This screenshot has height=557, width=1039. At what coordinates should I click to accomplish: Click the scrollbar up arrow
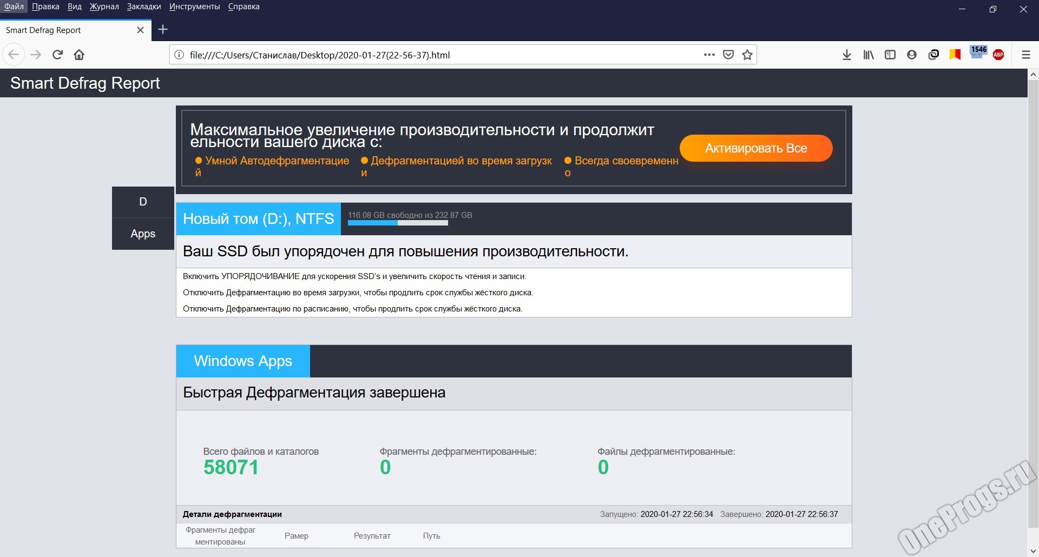point(1033,74)
